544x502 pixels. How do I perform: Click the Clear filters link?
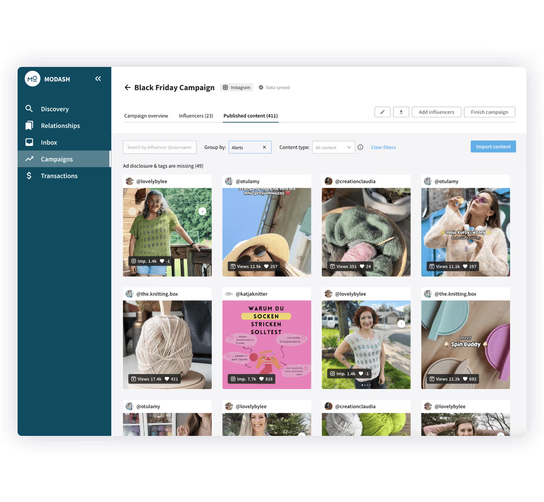click(x=383, y=147)
